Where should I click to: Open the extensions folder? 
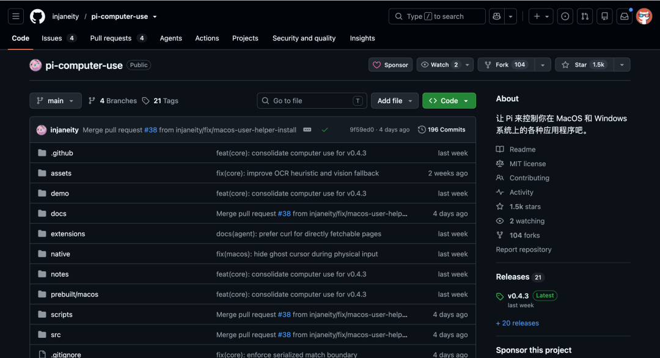(x=68, y=233)
